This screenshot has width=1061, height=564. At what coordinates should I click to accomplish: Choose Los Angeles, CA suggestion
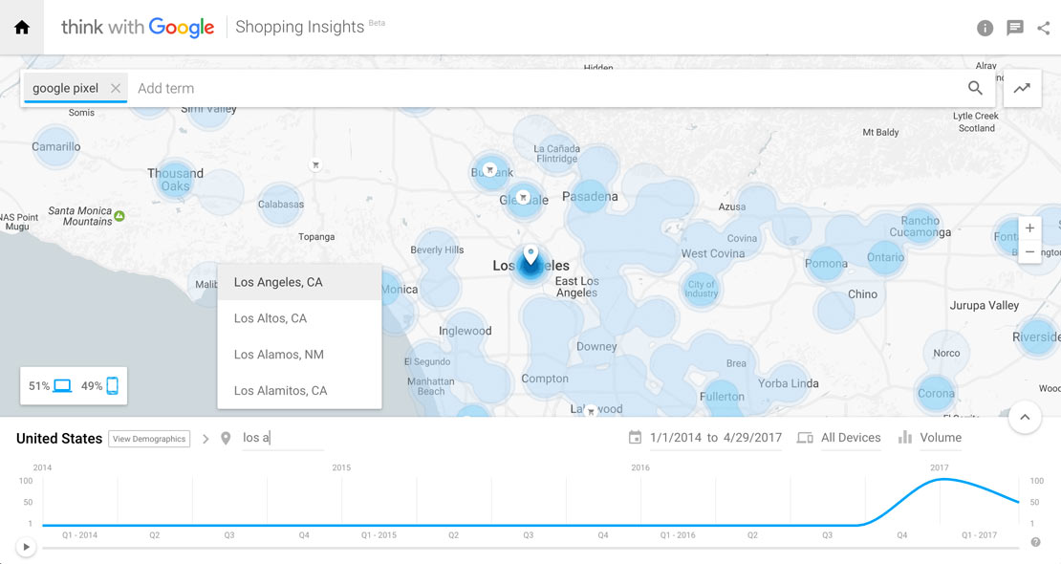point(299,282)
